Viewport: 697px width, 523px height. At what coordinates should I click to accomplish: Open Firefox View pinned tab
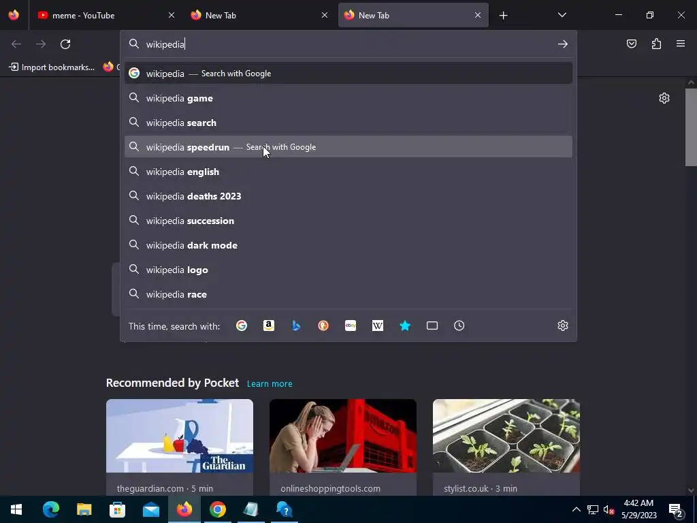point(14,15)
